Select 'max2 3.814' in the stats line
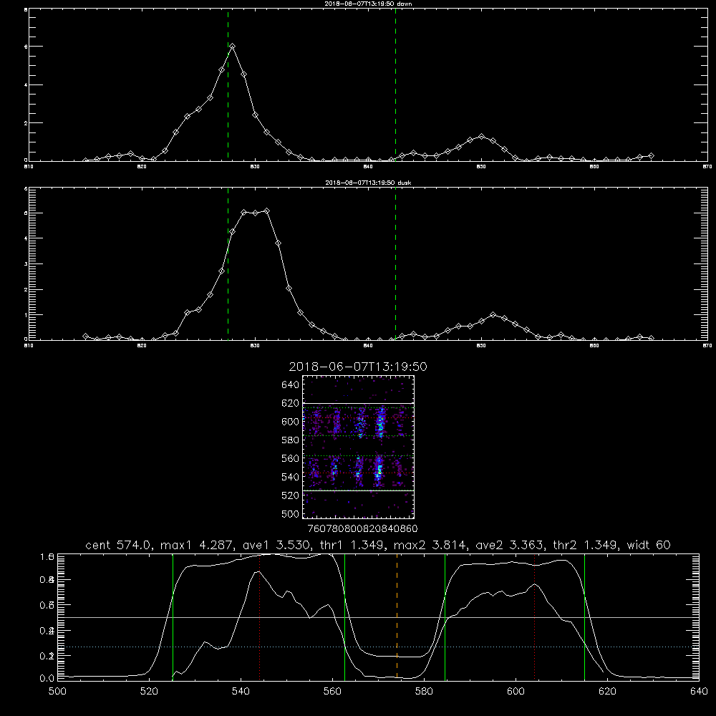This screenshot has width=716, height=716. [x=432, y=545]
